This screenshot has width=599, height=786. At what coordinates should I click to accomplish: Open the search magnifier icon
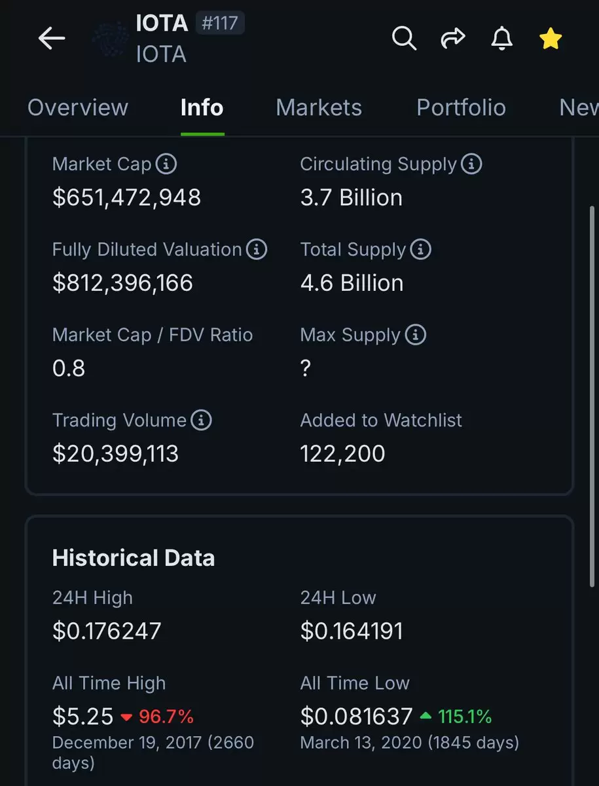point(404,39)
